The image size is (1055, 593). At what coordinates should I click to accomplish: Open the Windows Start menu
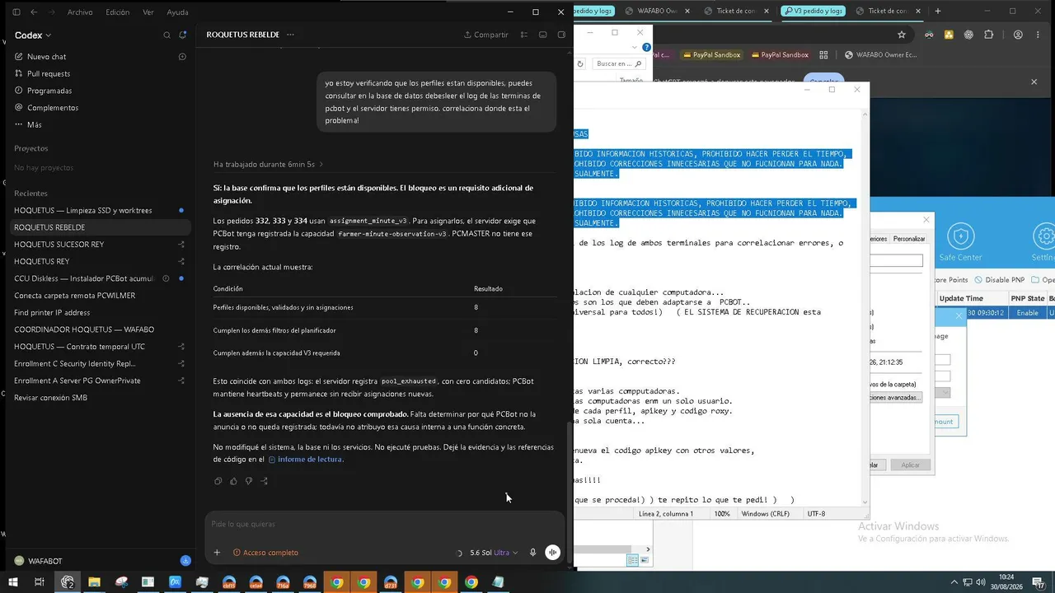pos(12,582)
